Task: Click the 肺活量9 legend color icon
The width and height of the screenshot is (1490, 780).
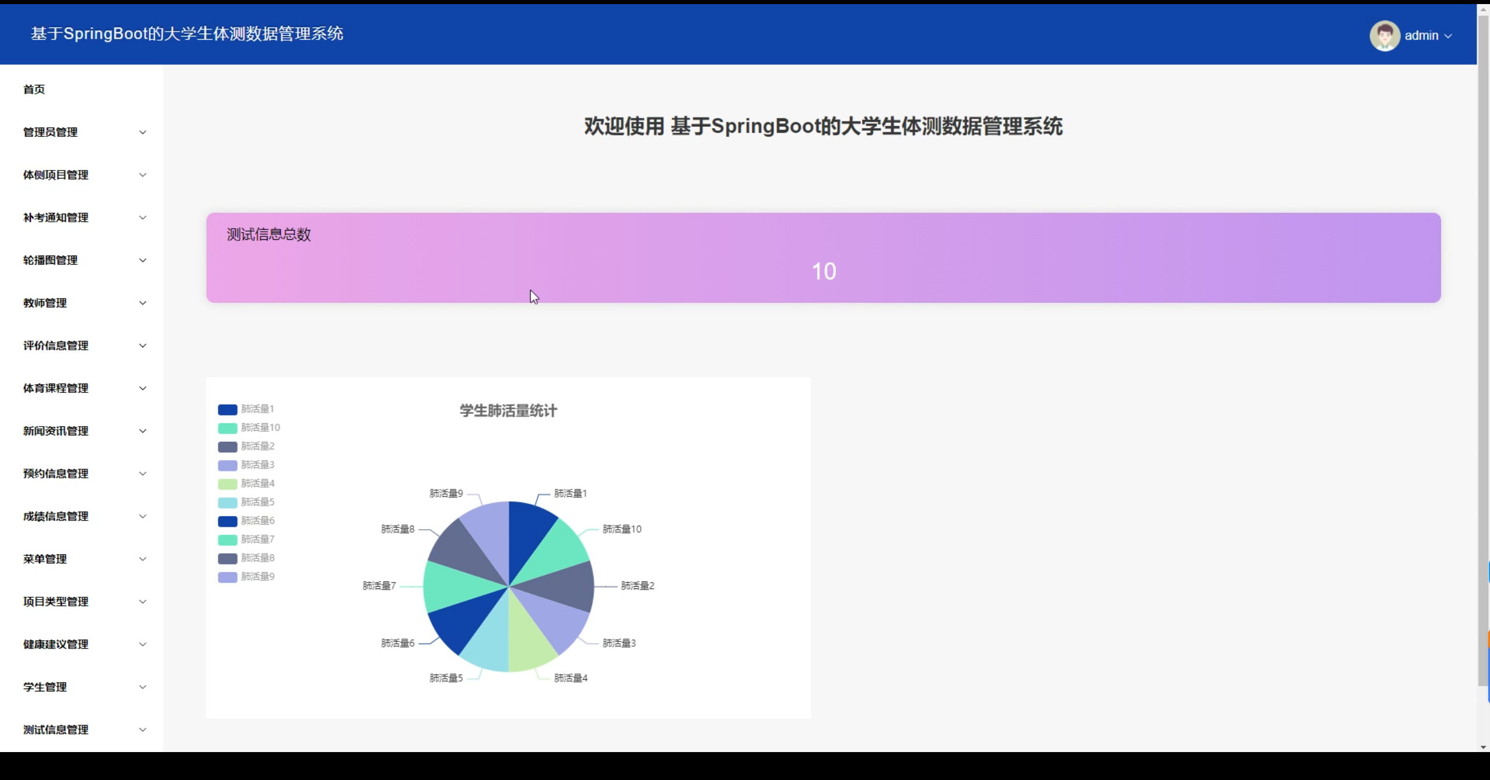Action: coord(227,577)
